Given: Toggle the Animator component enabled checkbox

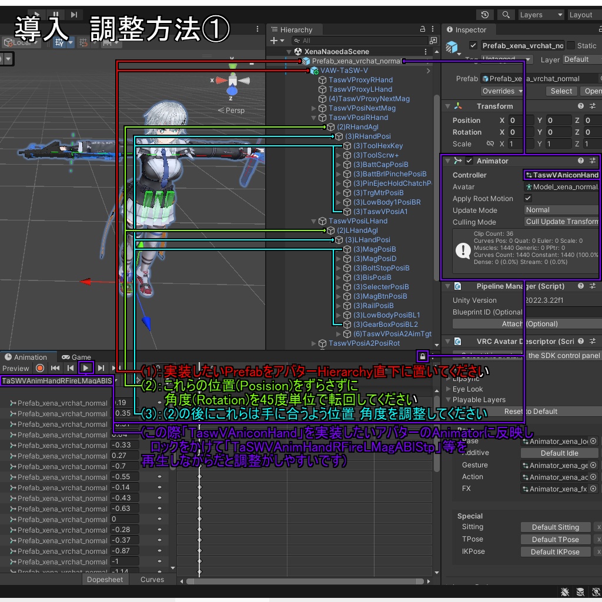Looking at the screenshot, I should pyautogui.click(x=469, y=161).
